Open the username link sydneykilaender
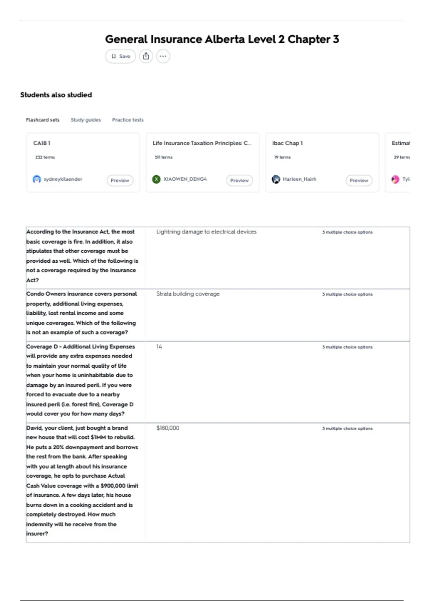Screen dimensions: 424x601 tap(63, 179)
